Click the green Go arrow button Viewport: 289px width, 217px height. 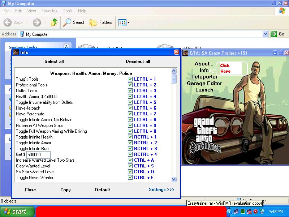tap(274, 34)
